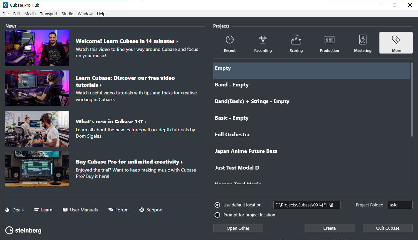Click the Steinberg logo
Screen dimensions: 418x240
click(24, 230)
